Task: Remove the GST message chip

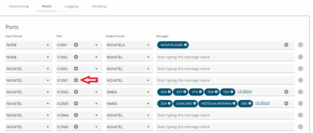Action: [185, 92]
